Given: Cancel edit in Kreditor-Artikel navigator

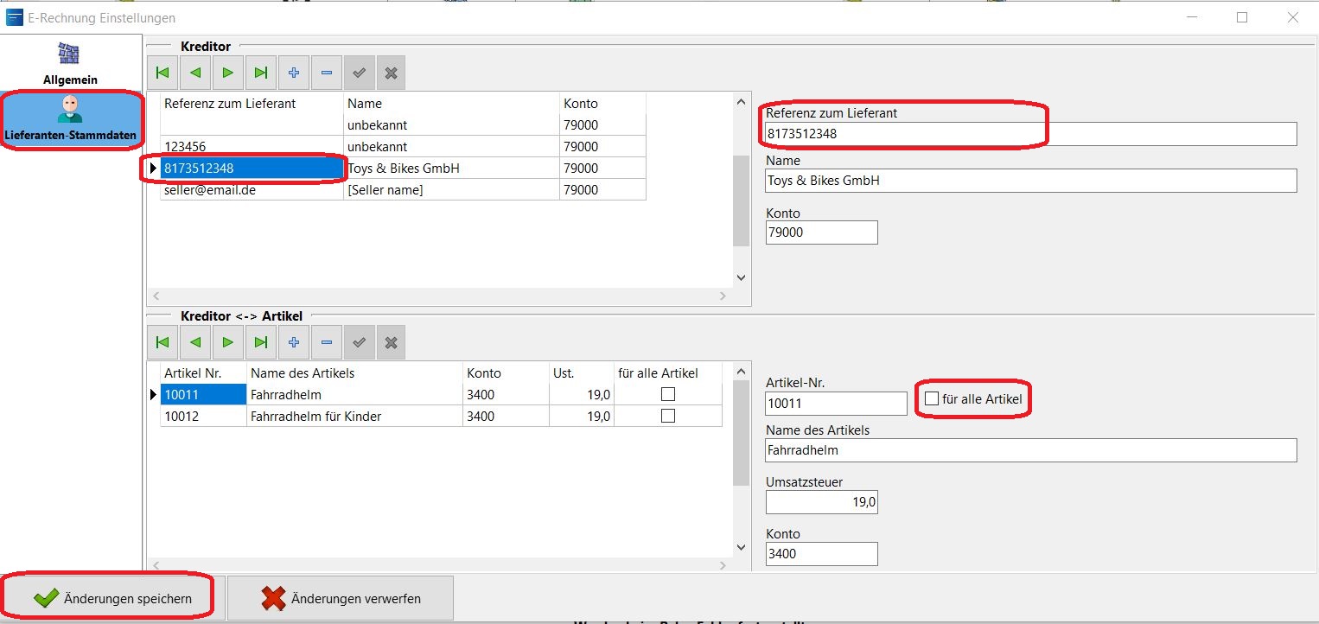Looking at the screenshot, I should click(391, 343).
